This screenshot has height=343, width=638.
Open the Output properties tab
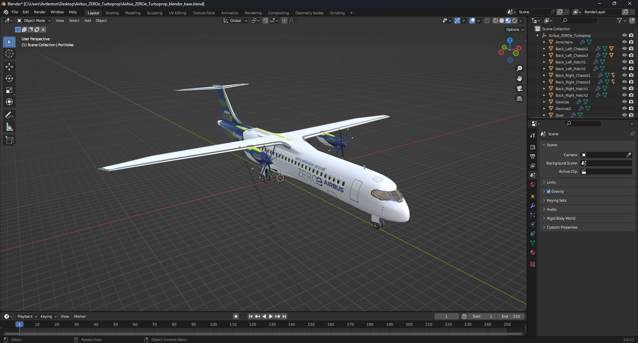tap(533, 156)
